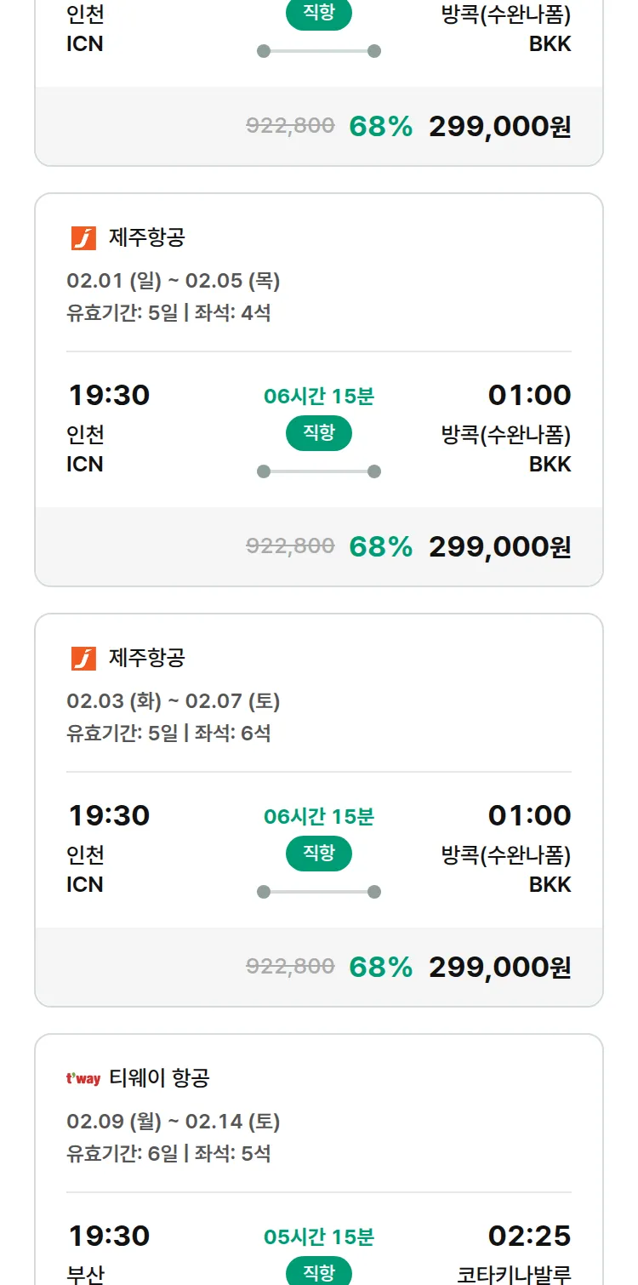Select 299,000원 price on 02.01 ~ 02.05 deal

coord(499,547)
